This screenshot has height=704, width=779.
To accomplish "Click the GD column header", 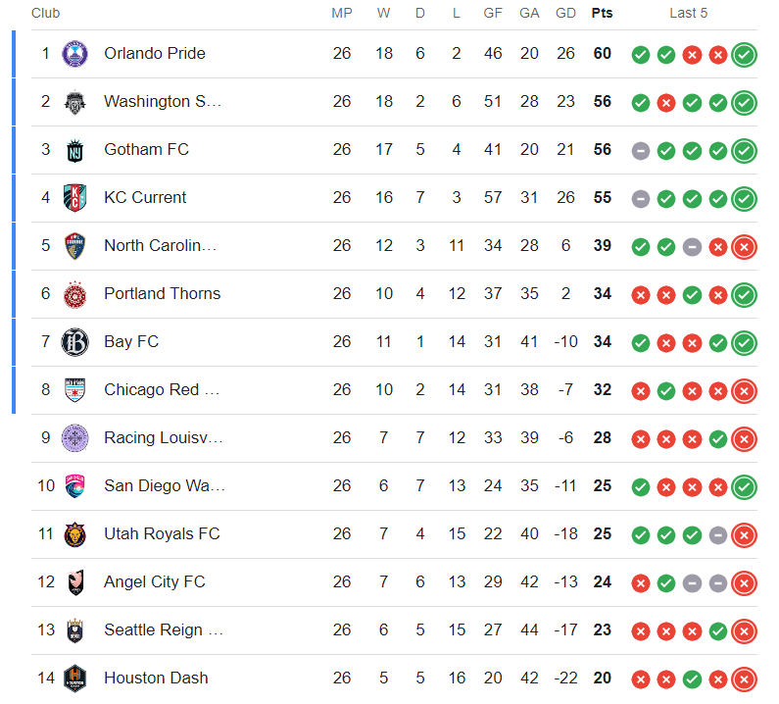I will click(x=565, y=13).
